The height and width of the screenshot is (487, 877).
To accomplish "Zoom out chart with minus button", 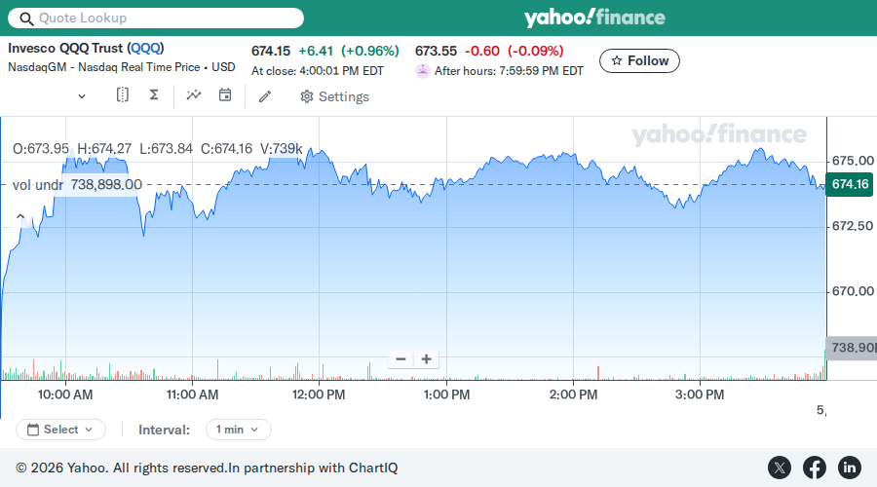I will pyautogui.click(x=400, y=359).
